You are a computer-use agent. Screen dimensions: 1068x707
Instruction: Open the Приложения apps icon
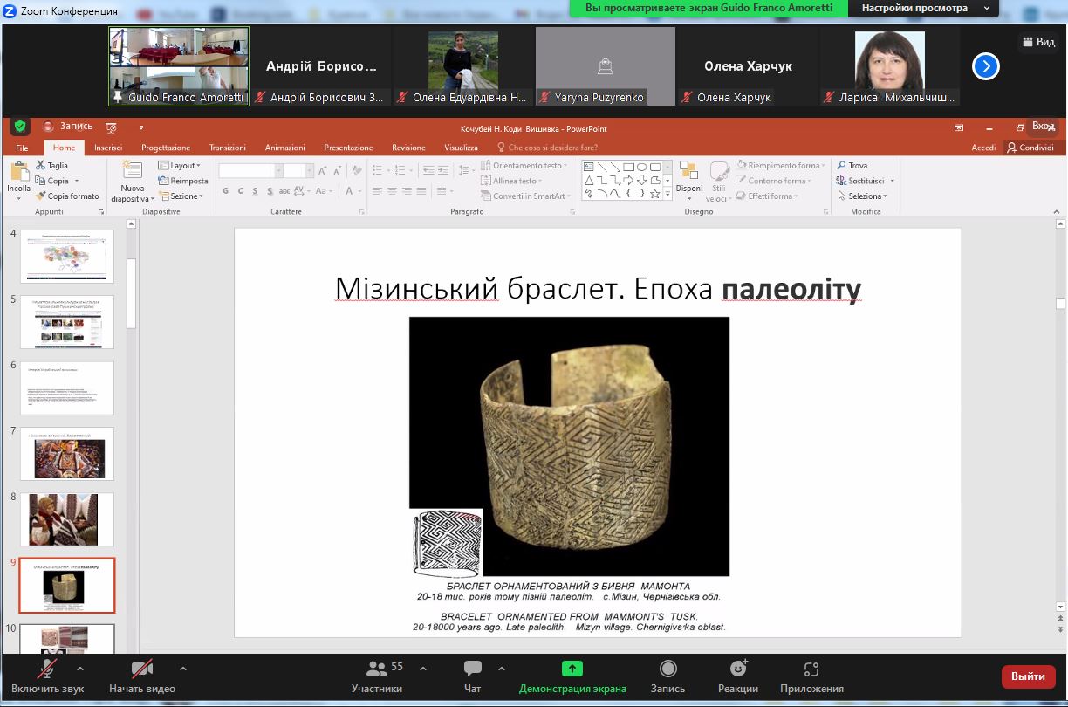click(x=811, y=669)
